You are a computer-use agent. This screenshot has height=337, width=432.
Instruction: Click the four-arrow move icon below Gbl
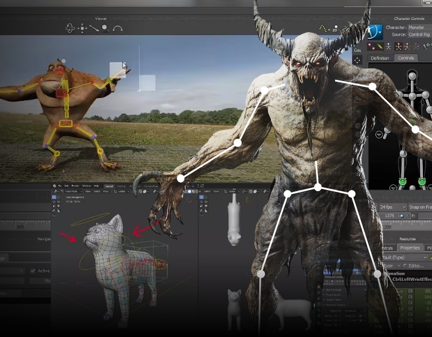point(357,61)
